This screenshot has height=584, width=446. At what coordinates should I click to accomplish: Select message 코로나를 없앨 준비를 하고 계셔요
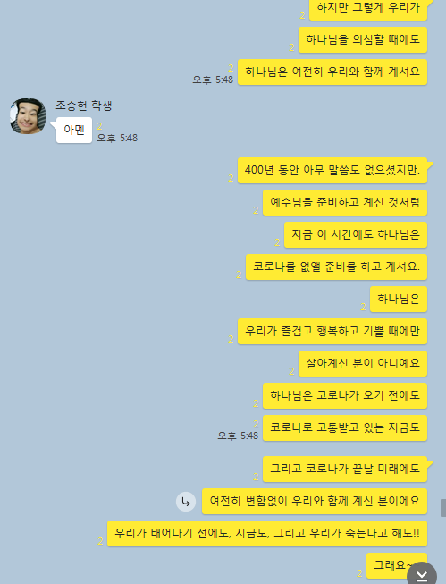(336, 267)
